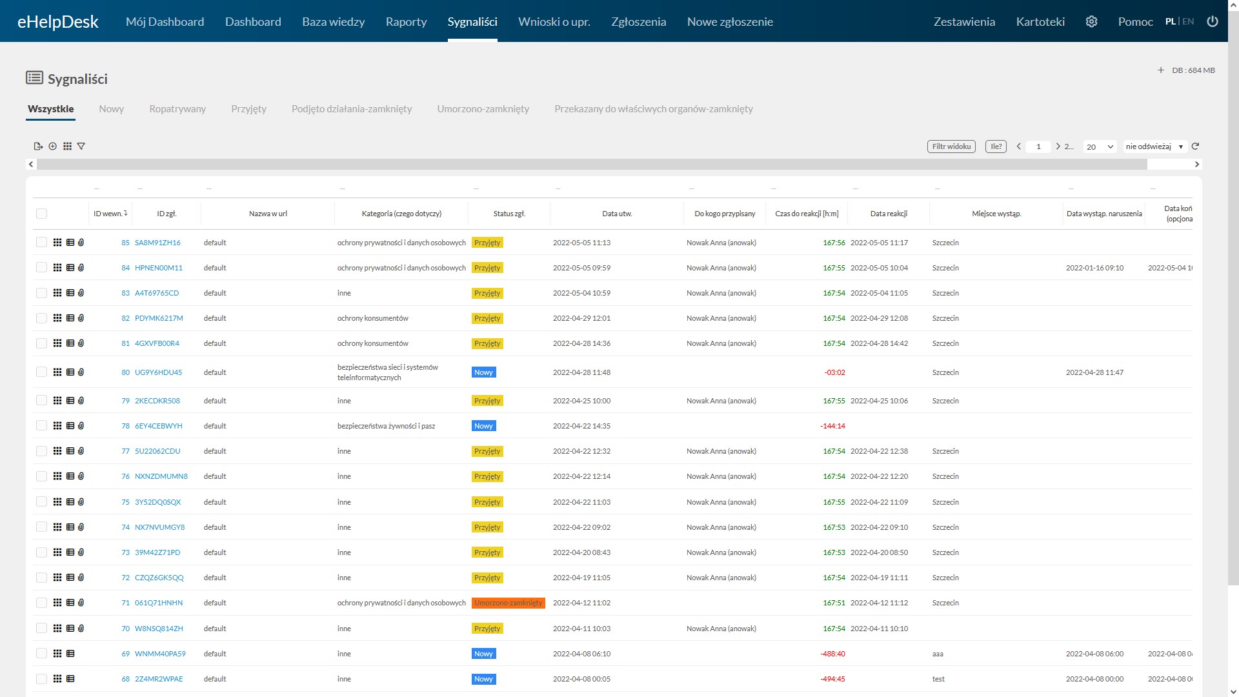Click the grid menu icon for row 69
The width and height of the screenshot is (1239, 697).
tap(57, 654)
